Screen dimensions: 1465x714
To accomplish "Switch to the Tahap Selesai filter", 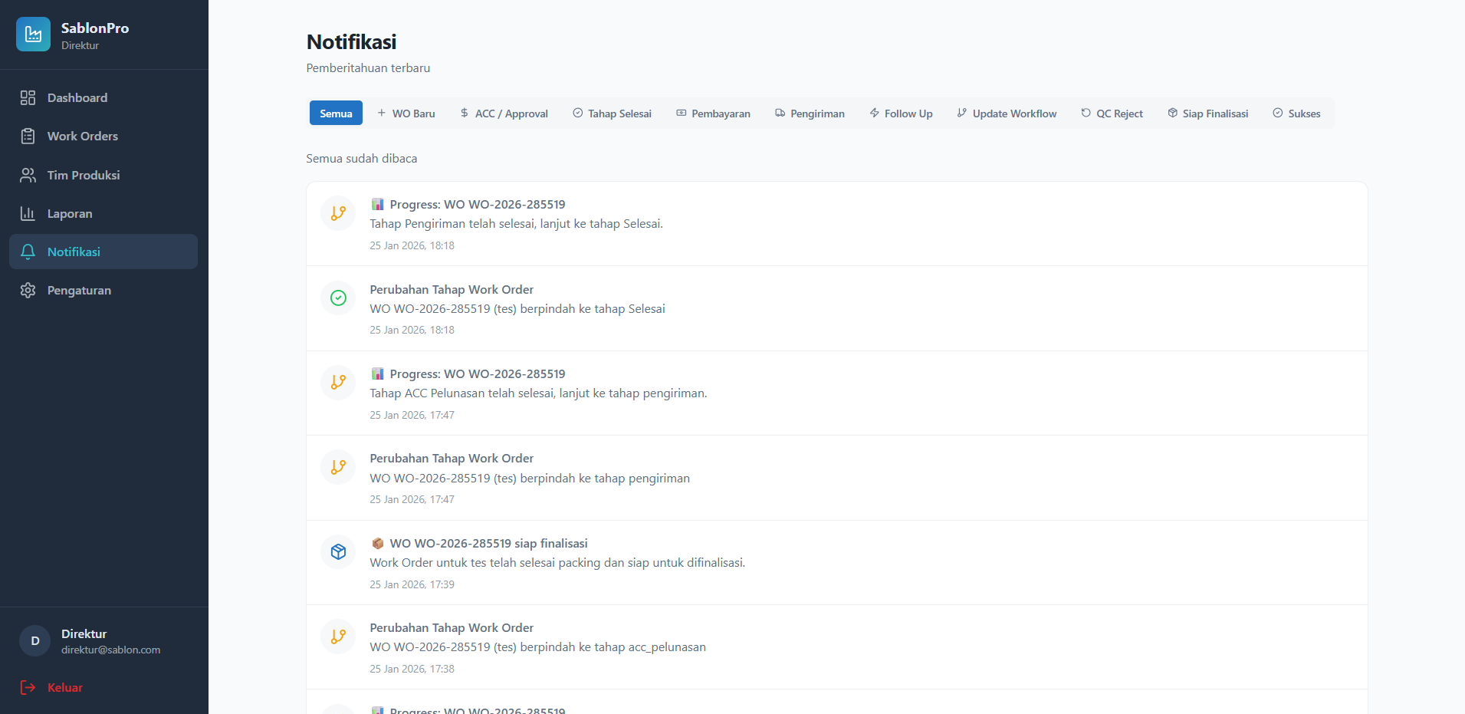I will pyautogui.click(x=613, y=113).
